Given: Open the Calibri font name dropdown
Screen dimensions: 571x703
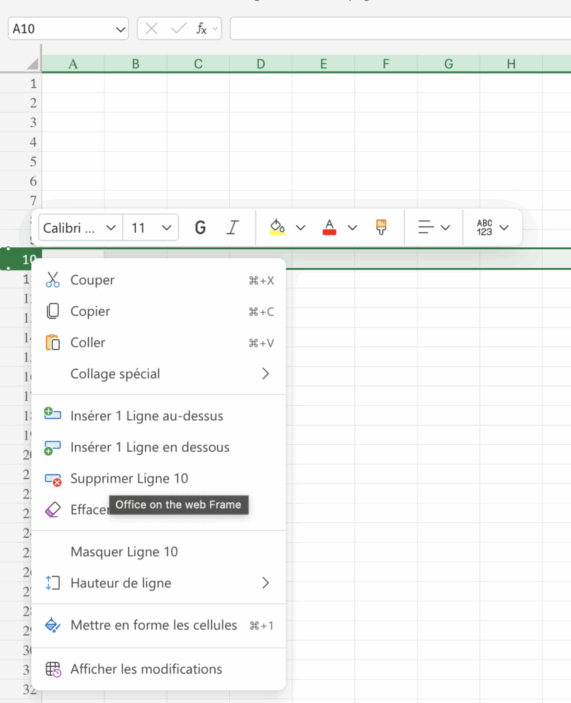Looking at the screenshot, I should point(80,228).
